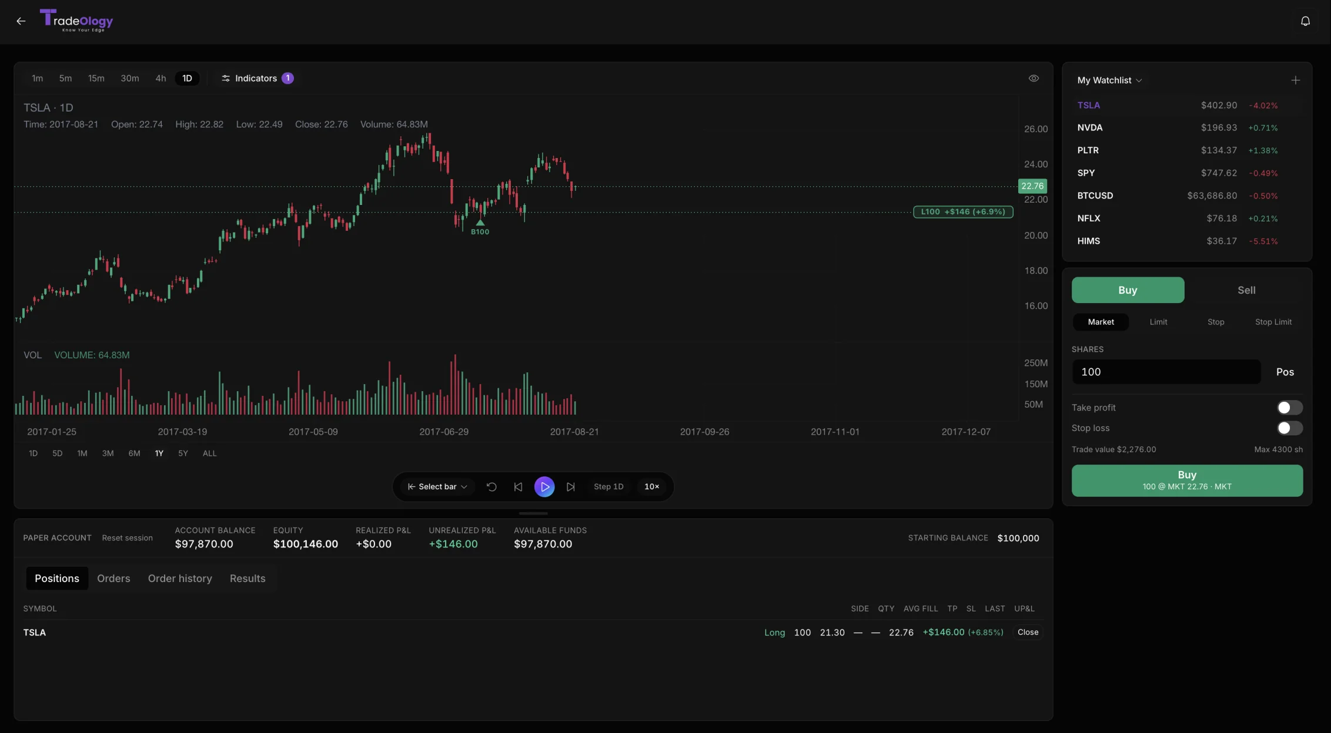
Task: Click the B100 buy marker on chart
Action: pyautogui.click(x=480, y=228)
